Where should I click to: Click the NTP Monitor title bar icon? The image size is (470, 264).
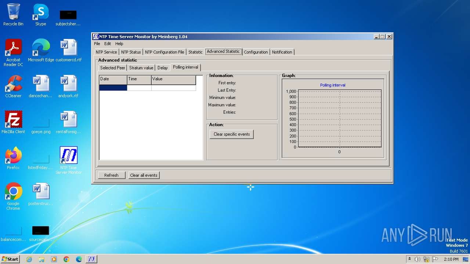[95, 37]
